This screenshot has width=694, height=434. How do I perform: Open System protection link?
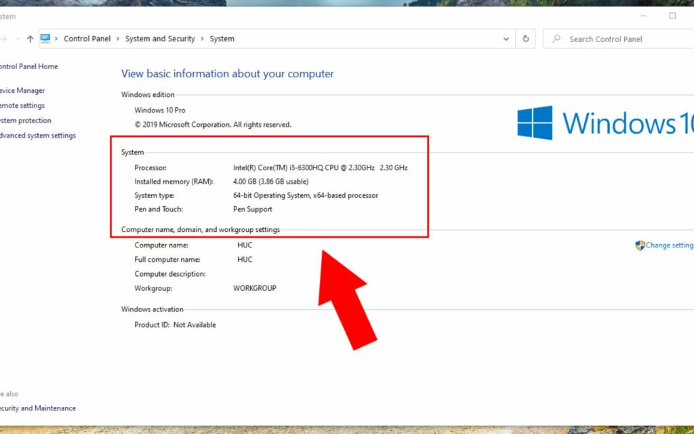26,121
